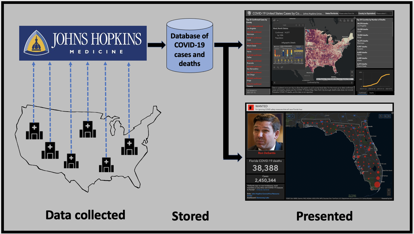Zoom in on the US cases map

[x=352, y=72]
